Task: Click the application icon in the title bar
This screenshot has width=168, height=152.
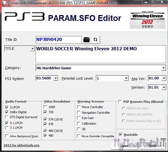Action: click(4, 3)
